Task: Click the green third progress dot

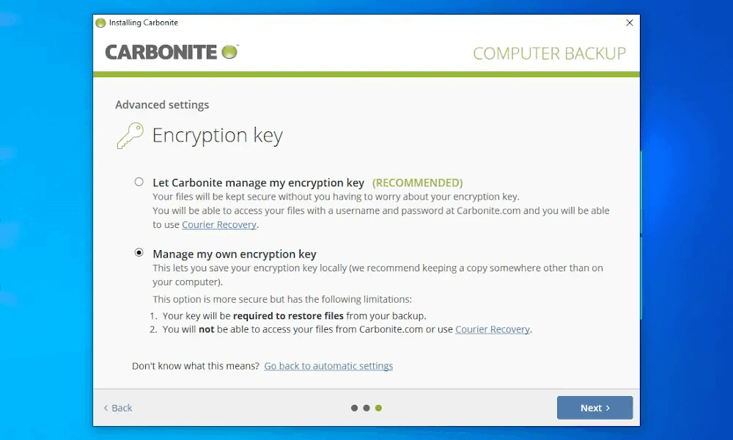Action: click(x=378, y=408)
